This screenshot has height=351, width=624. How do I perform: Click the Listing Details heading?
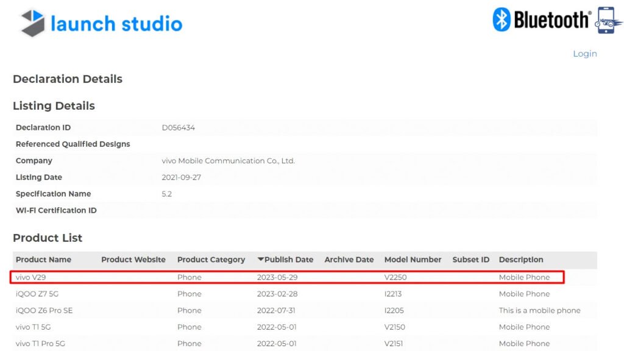tap(54, 106)
